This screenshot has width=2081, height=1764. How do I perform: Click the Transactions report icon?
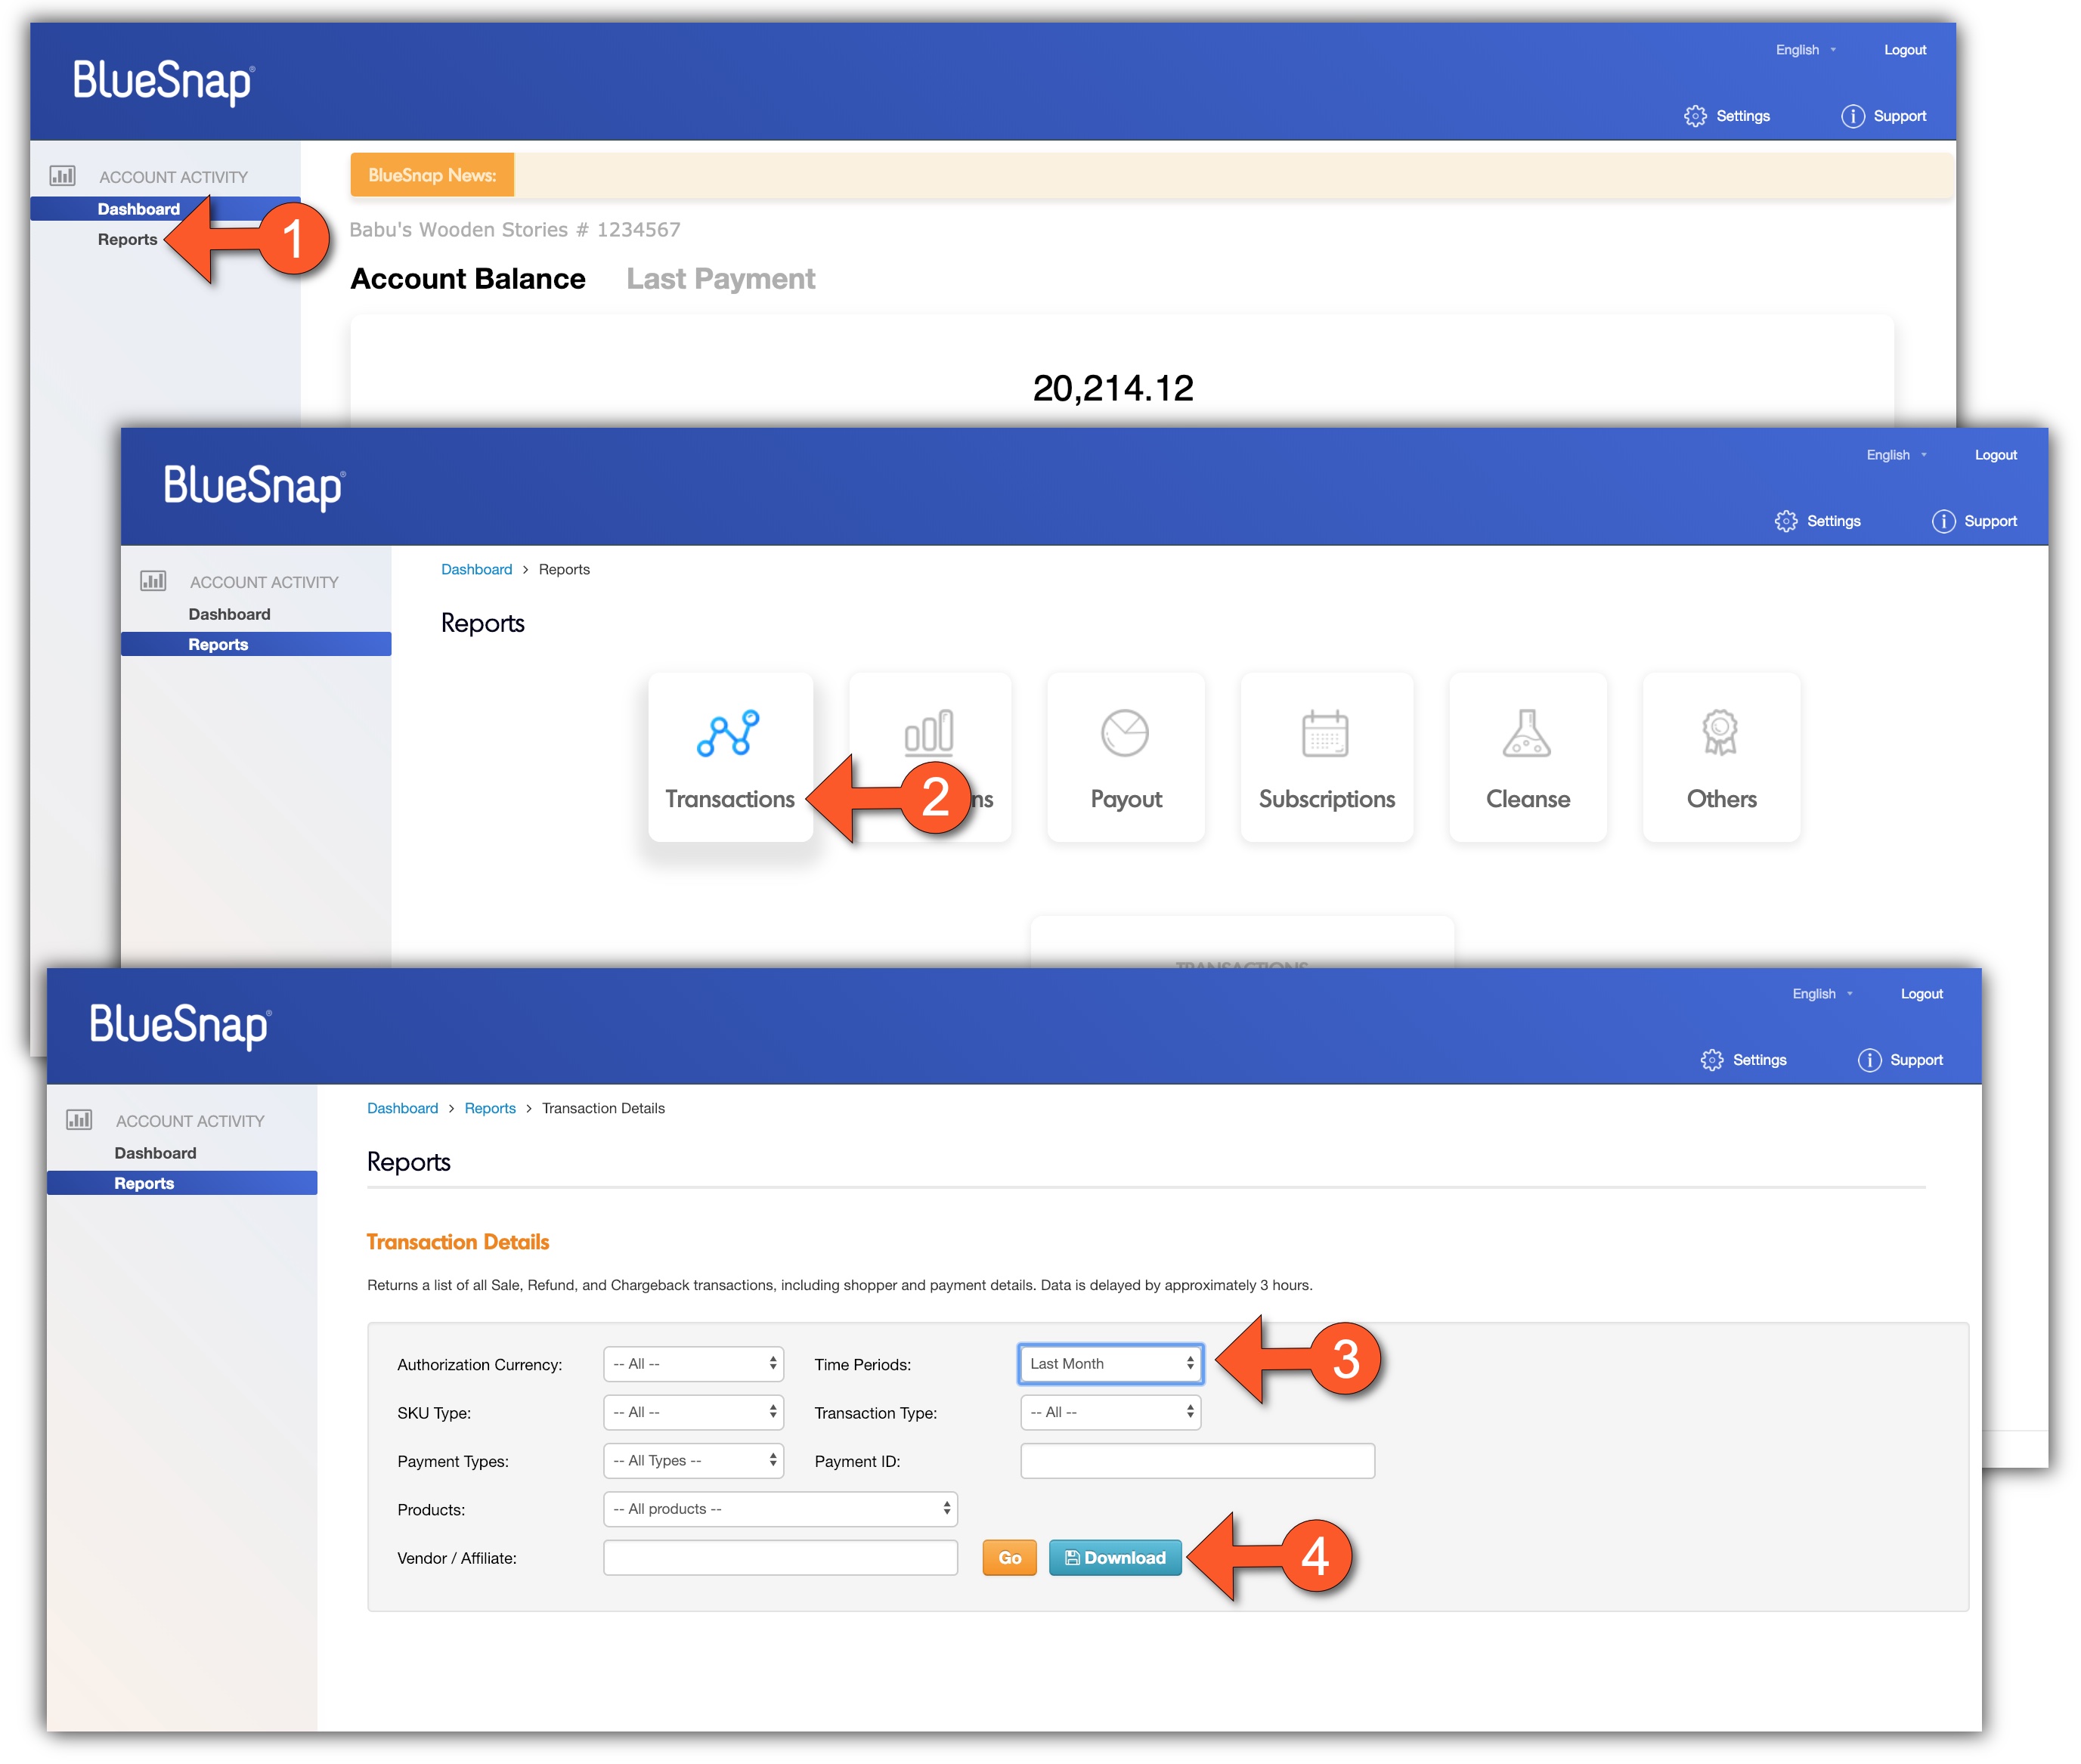[x=728, y=734]
